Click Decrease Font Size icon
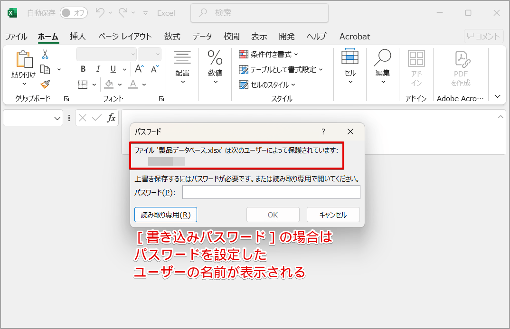The image size is (510, 329). point(155,69)
